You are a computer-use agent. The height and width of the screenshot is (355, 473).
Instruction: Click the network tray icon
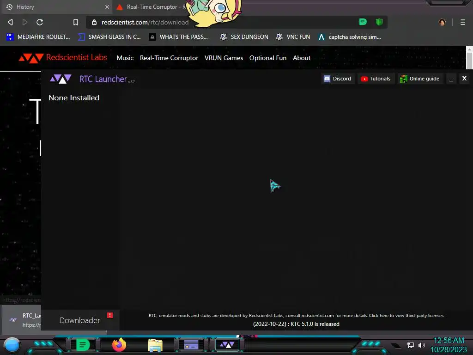click(410, 345)
